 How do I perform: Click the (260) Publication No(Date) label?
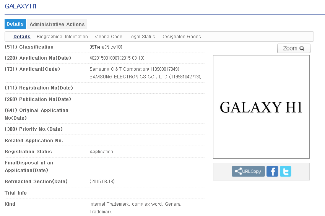tap(38, 99)
